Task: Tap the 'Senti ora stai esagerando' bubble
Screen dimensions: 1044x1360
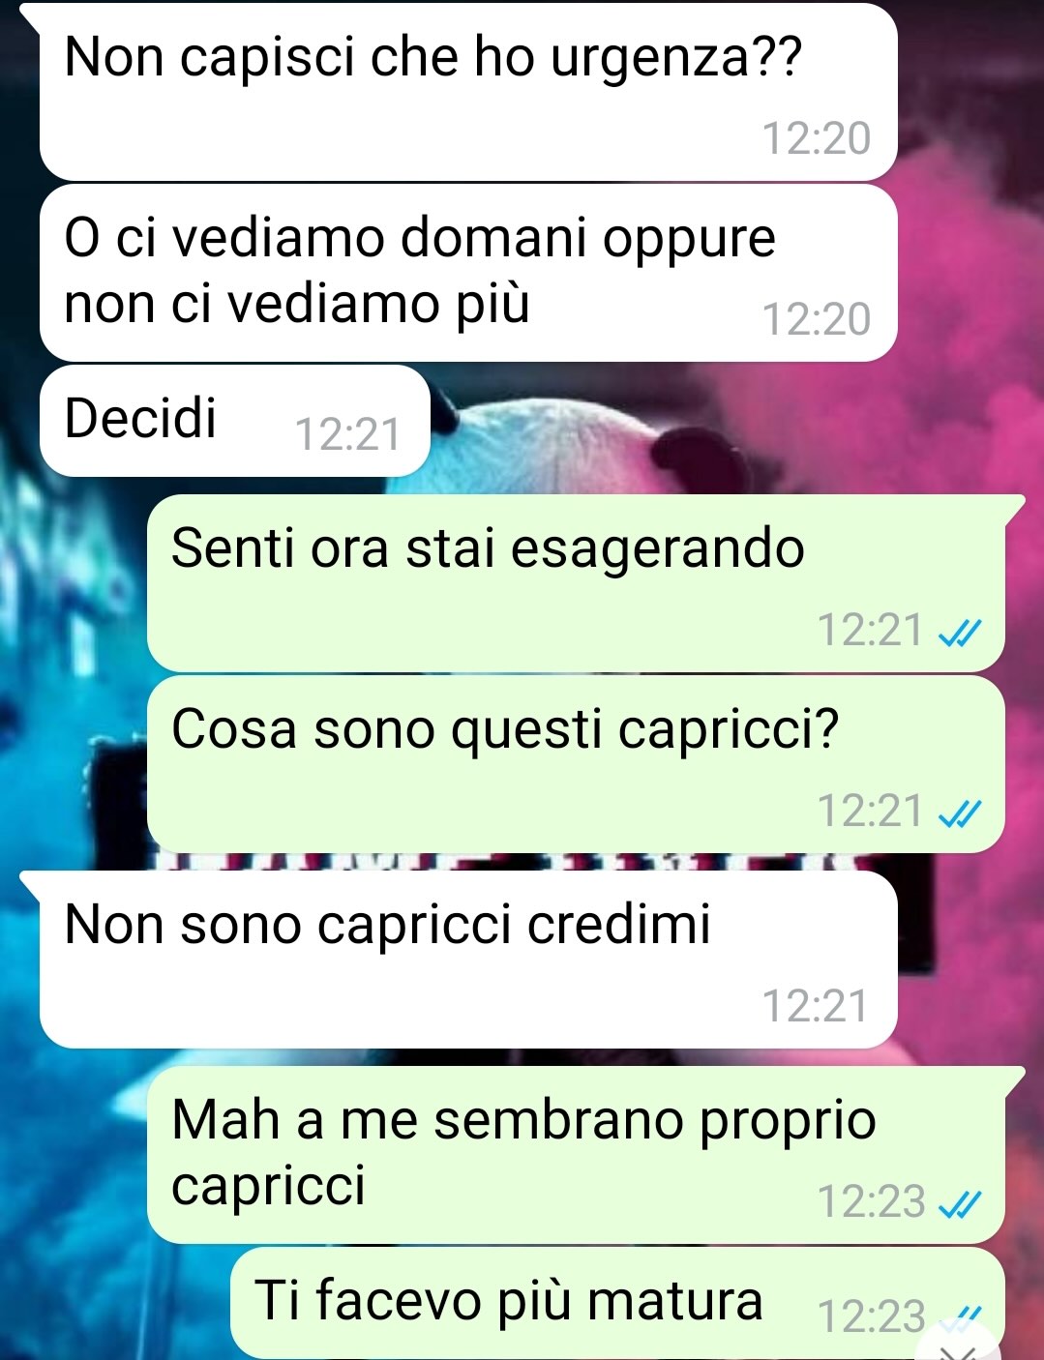Action: tap(576, 582)
